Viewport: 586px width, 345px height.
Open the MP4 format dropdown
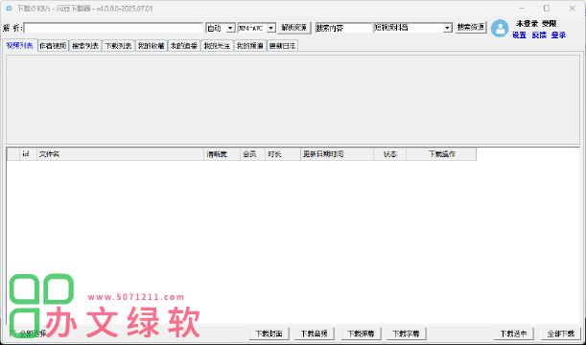click(x=271, y=28)
